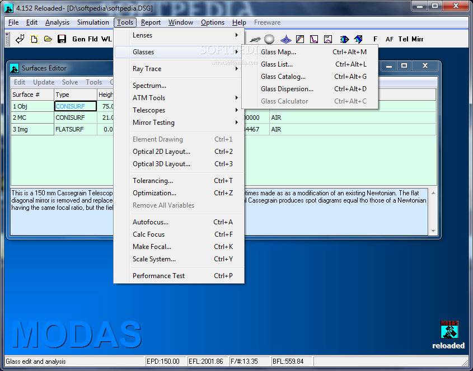Viewport: 473px width, 371px height.
Task: Choose Glass Dispersion from Glasses submenu
Action: pos(310,89)
